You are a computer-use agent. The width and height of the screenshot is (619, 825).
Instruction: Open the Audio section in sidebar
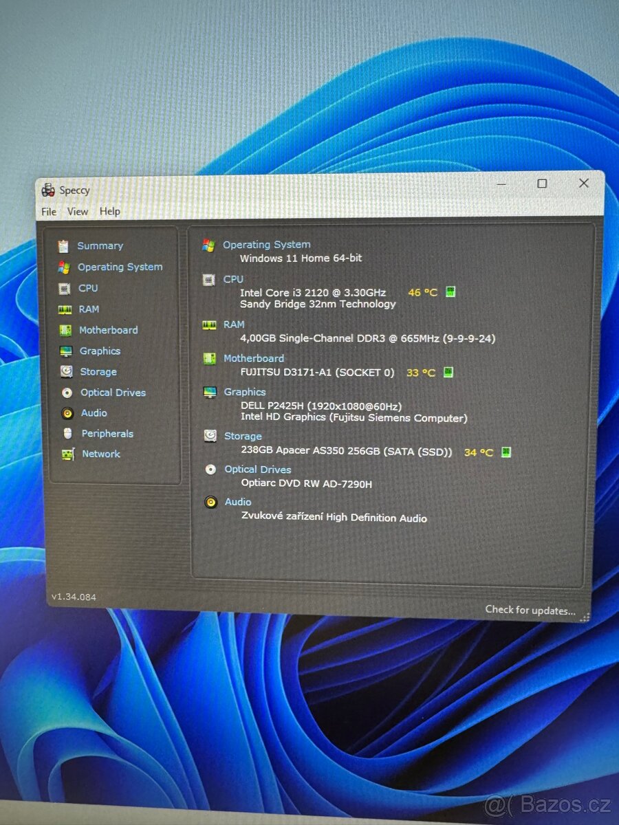point(94,413)
